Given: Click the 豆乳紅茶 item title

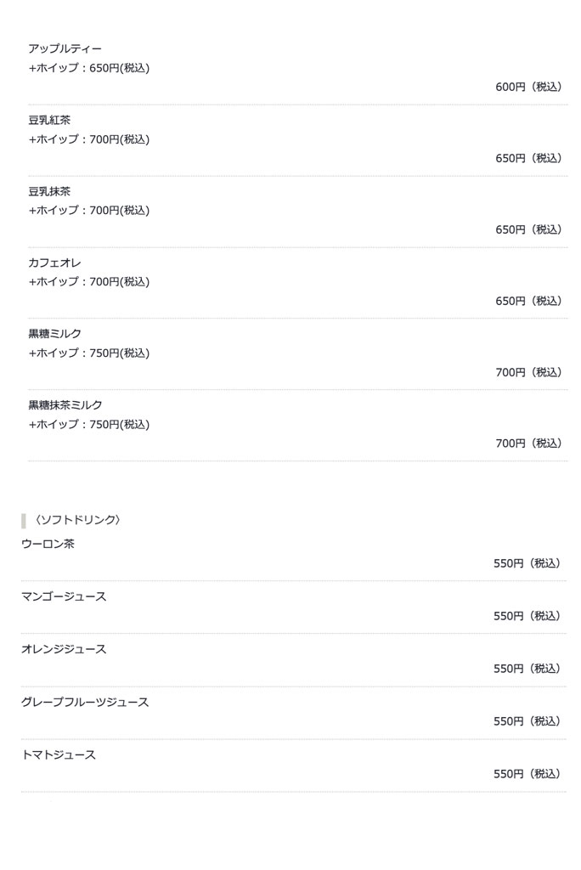Looking at the screenshot, I should [x=49, y=121].
